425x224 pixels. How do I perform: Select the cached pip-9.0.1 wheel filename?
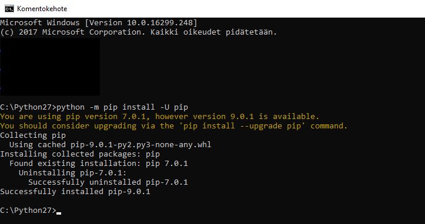click(140, 145)
